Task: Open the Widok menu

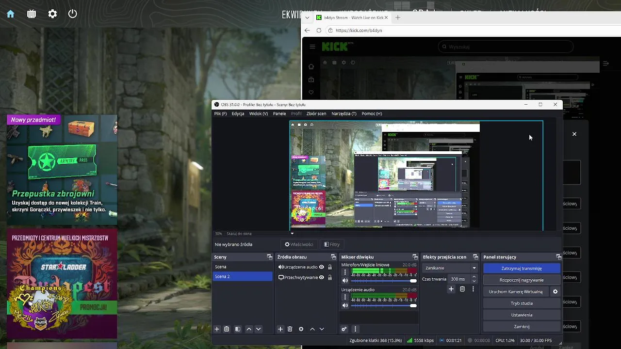Action: [259, 113]
